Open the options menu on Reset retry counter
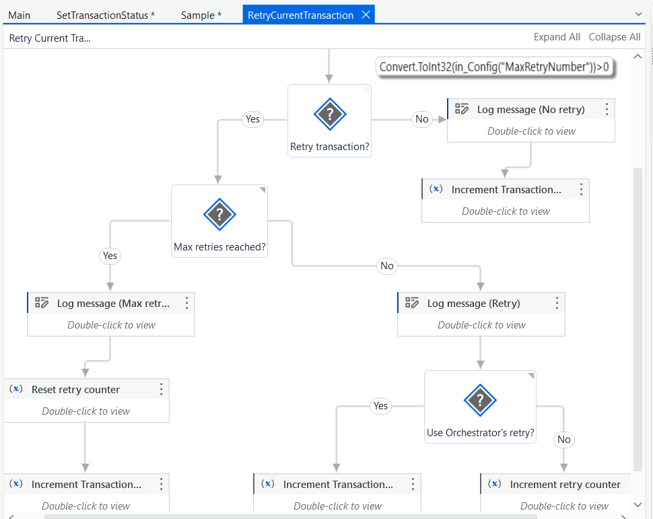The width and height of the screenshot is (653, 519). tap(161, 389)
